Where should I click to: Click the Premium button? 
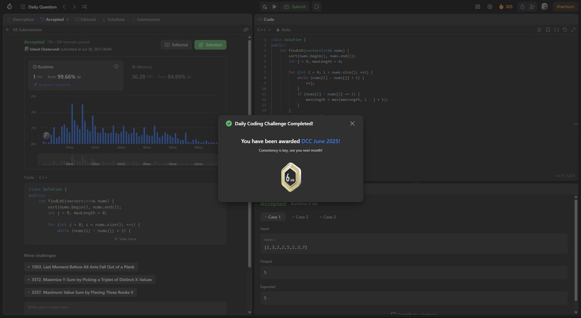point(565,7)
